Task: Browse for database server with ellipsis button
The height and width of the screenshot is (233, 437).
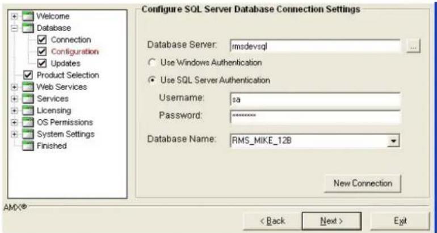Action: pos(413,46)
